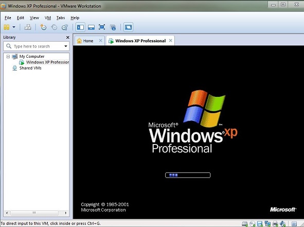The image size is (304, 227).
Task: Open the snapshot manager icon
Action: tap(65, 27)
